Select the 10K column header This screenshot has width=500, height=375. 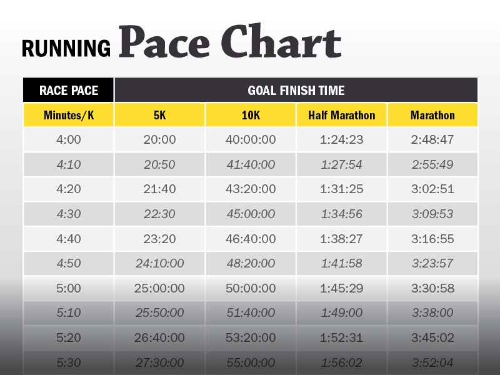[x=251, y=116]
